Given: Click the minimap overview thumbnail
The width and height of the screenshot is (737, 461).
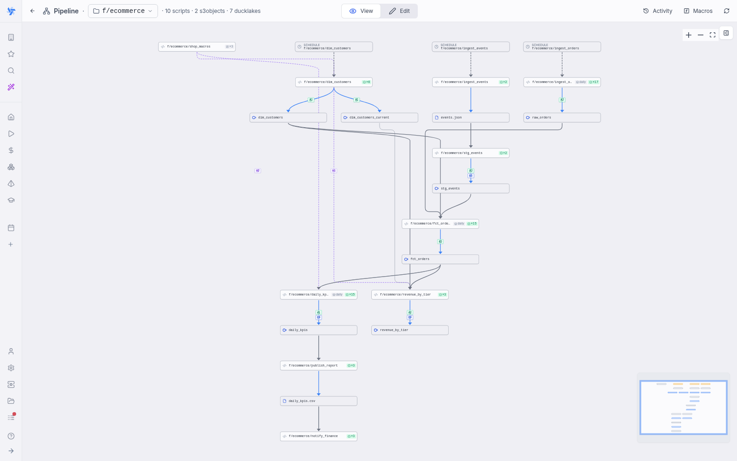Looking at the screenshot, I should [684, 408].
